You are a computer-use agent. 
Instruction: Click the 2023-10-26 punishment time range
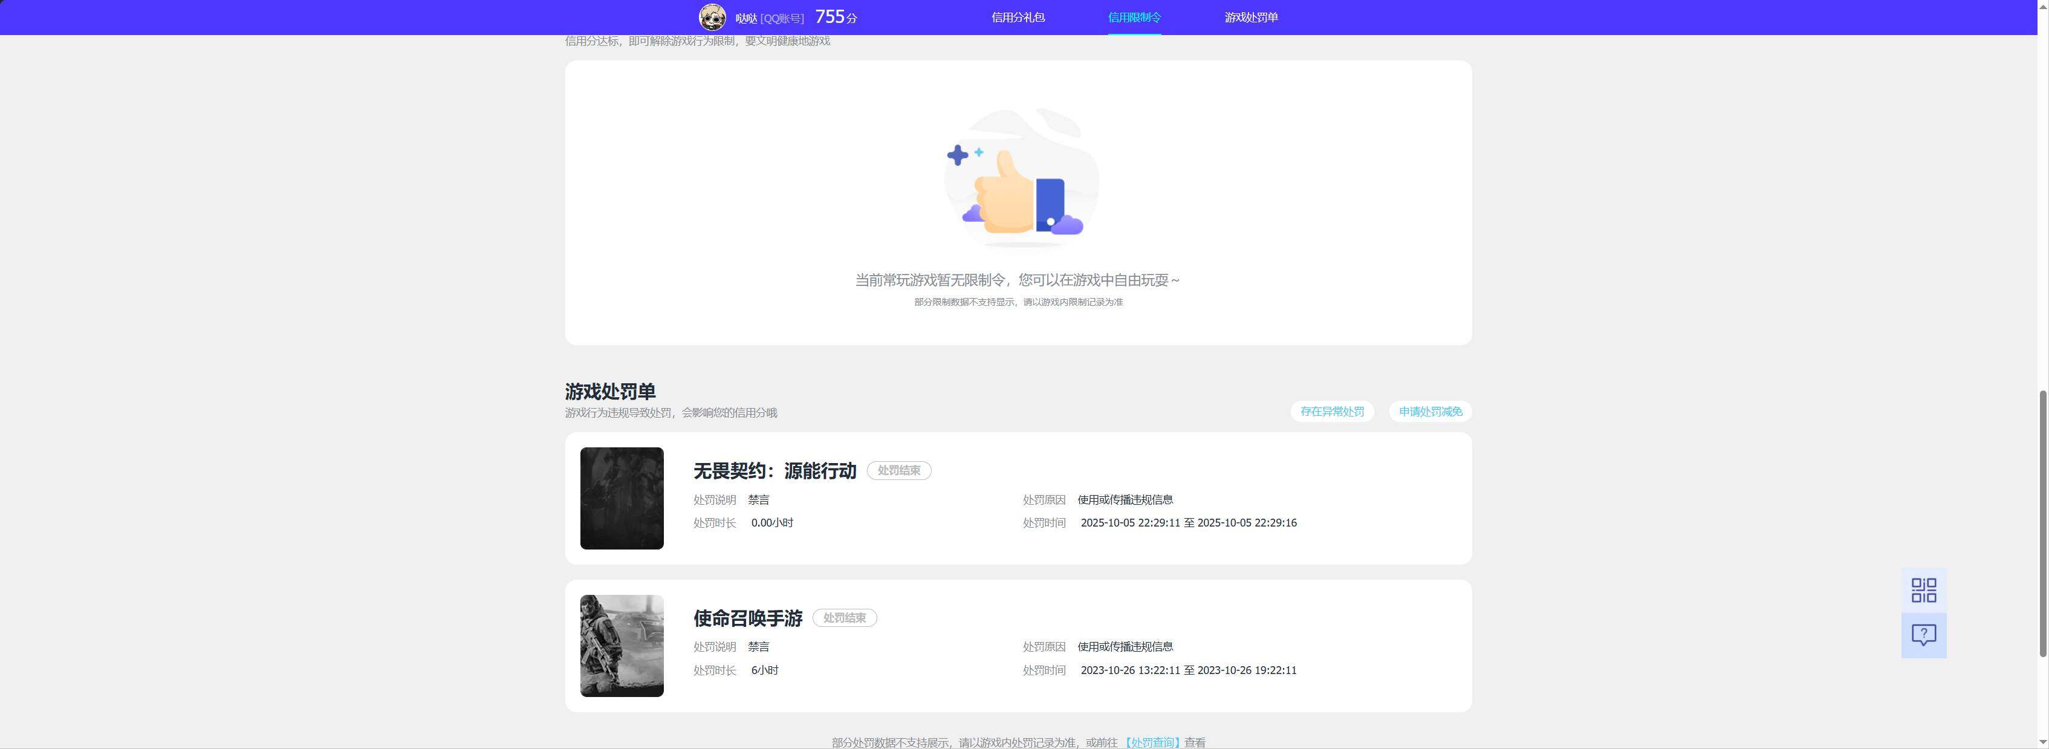(1189, 670)
